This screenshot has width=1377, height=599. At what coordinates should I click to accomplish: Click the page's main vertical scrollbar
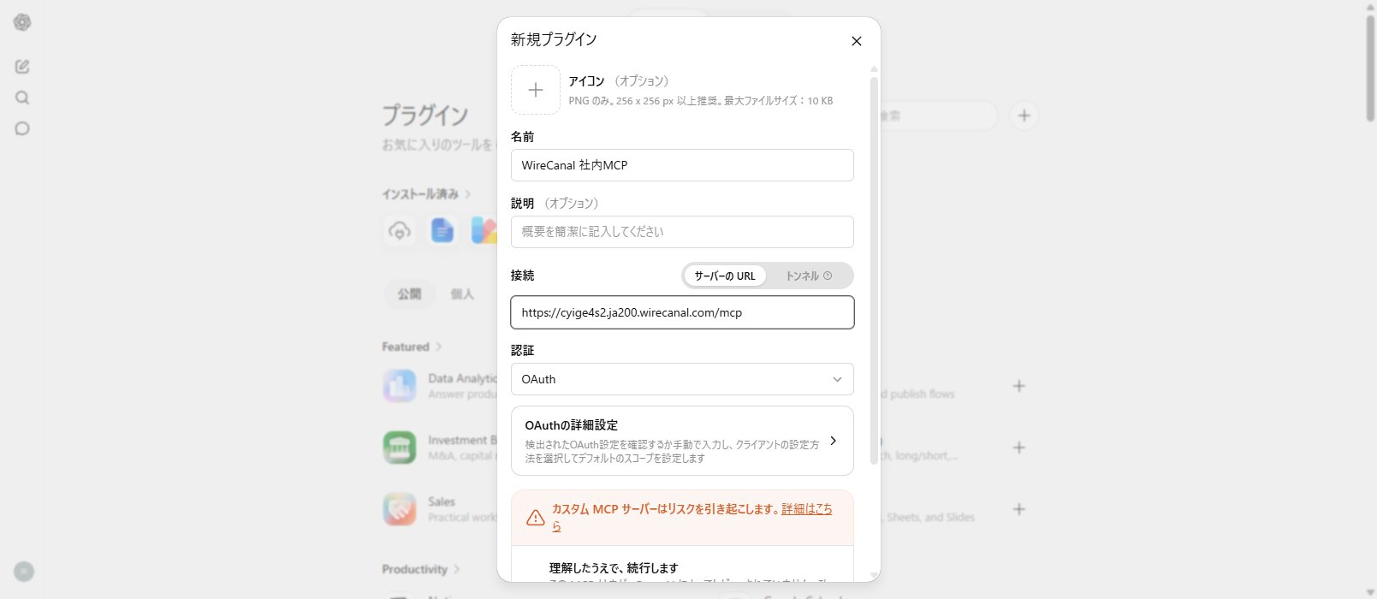pos(1370,67)
